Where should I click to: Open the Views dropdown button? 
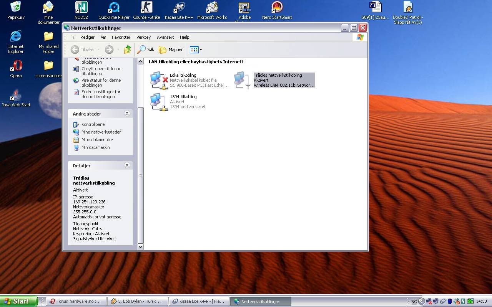coord(196,50)
